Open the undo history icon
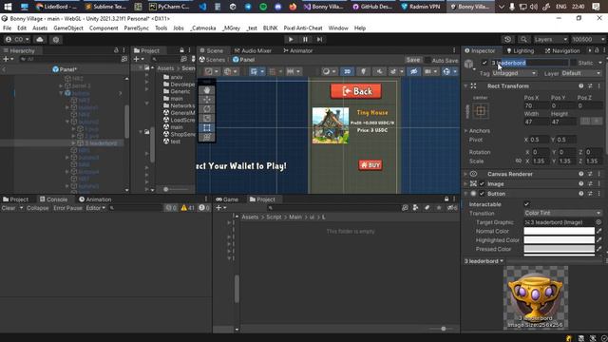Viewport: 608px width, 342px height. click(507, 39)
